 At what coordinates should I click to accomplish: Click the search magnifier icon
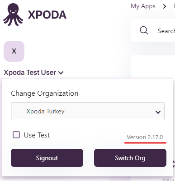(144, 30)
